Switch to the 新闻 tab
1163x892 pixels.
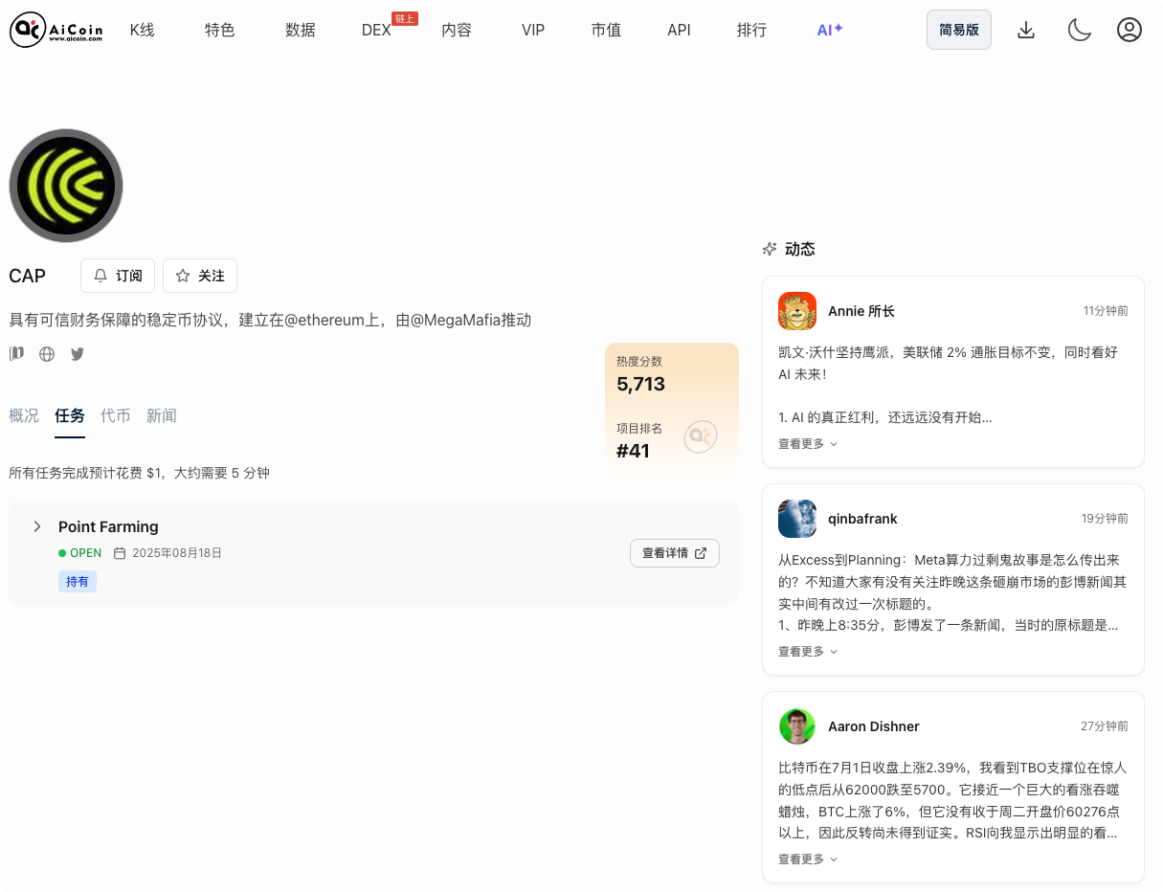(162, 415)
